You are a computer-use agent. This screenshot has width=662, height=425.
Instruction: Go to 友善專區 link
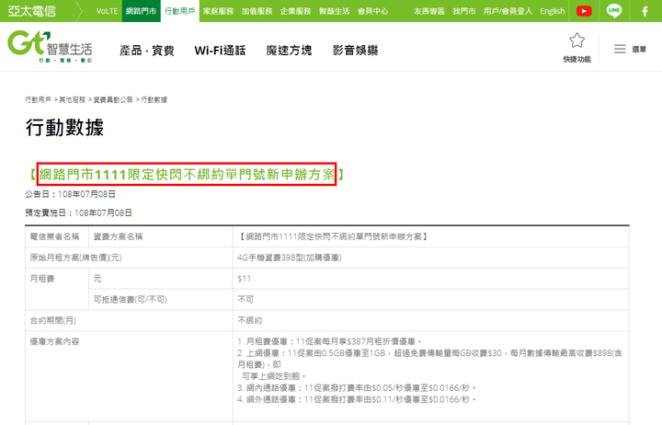pyautogui.click(x=429, y=11)
